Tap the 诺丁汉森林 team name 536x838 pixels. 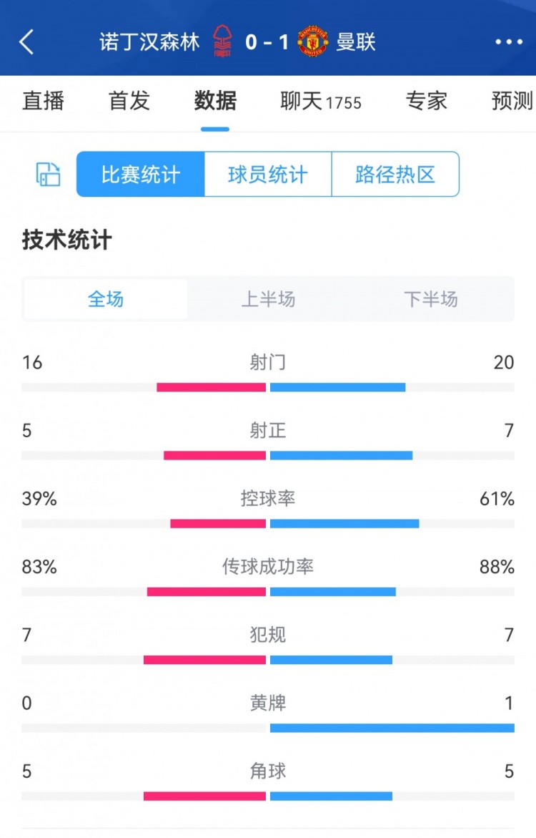(150, 42)
